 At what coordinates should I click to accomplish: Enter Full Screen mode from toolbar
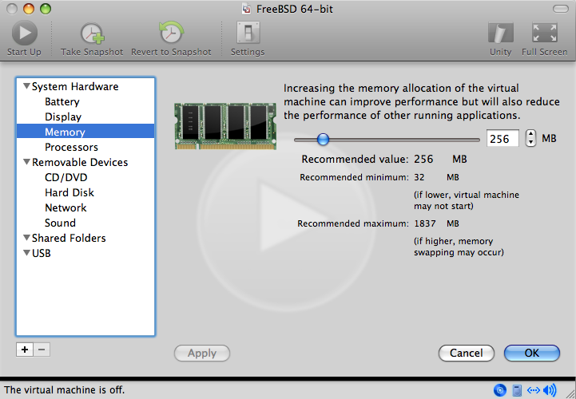click(544, 34)
